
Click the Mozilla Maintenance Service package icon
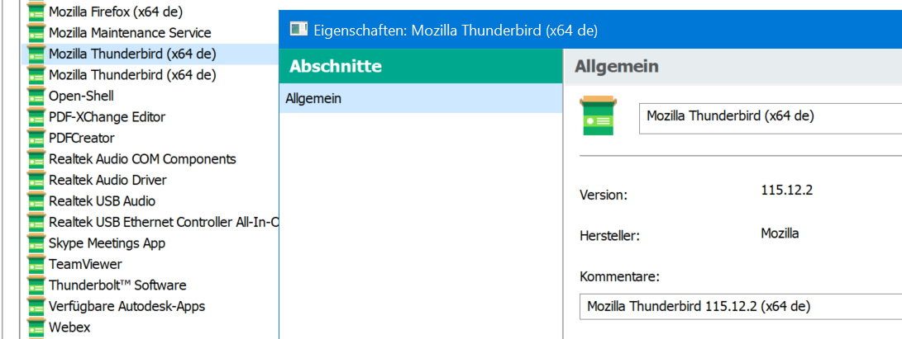pyautogui.click(x=36, y=33)
